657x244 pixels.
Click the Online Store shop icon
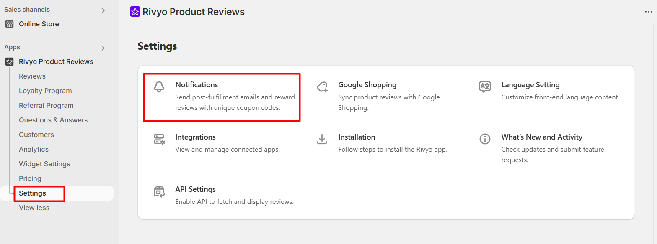(x=9, y=24)
